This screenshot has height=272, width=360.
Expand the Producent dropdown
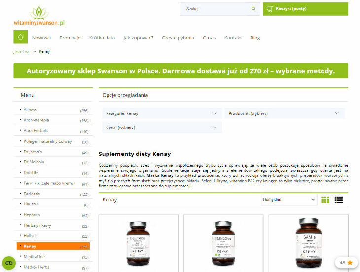(285, 113)
